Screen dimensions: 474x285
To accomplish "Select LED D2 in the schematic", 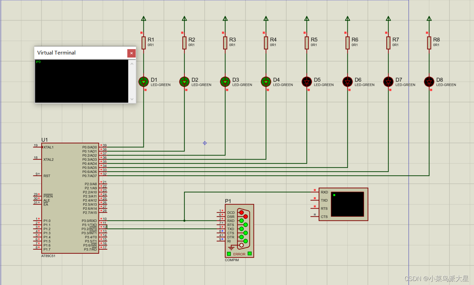I will [x=184, y=81].
